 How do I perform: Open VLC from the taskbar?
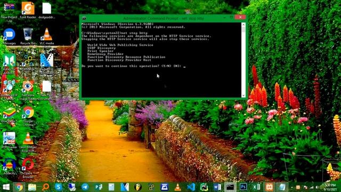pos(177,187)
